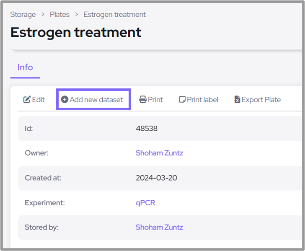Open the qPCR experiment link
Image resolution: width=305 pixels, height=251 pixels.
coord(145,203)
